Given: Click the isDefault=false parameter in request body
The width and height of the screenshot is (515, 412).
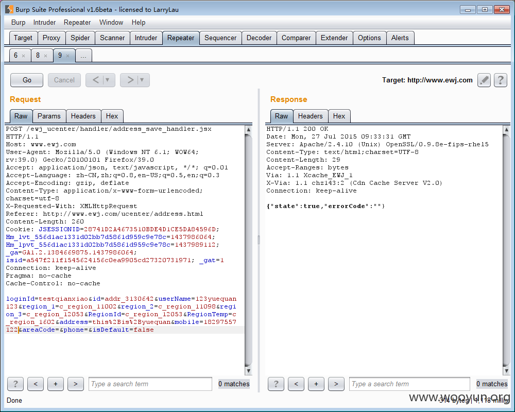Looking at the screenshot, I should (x=123, y=330).
